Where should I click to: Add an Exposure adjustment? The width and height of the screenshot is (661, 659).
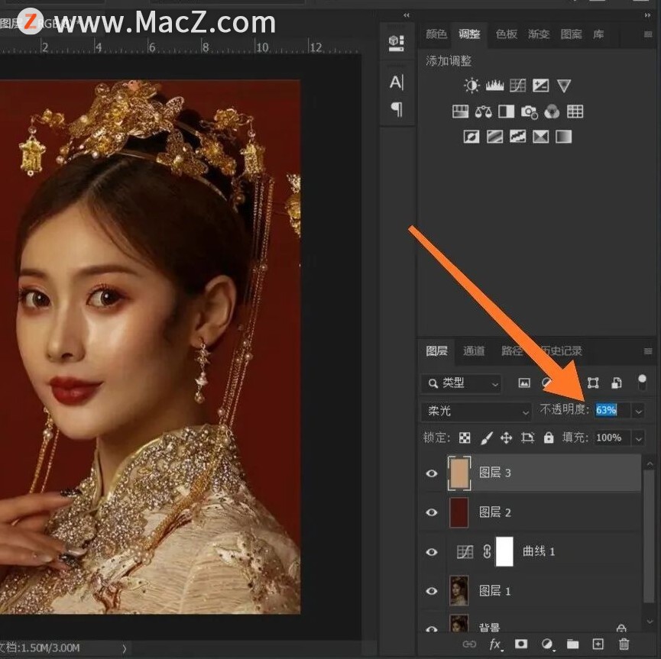click(x=540, y=86)
